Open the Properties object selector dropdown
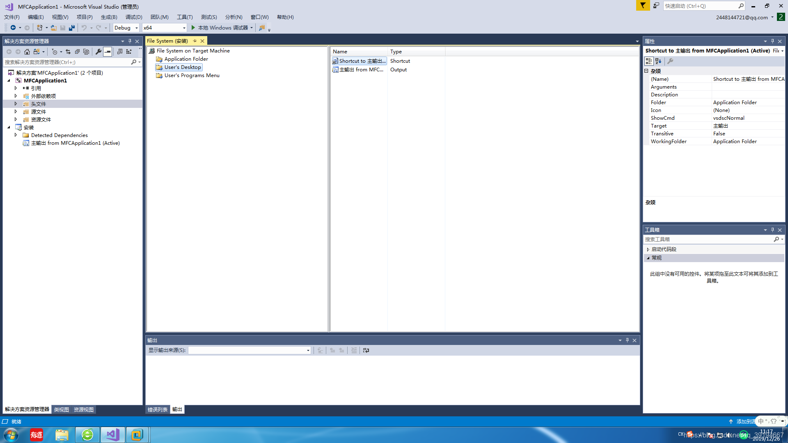 782,51
